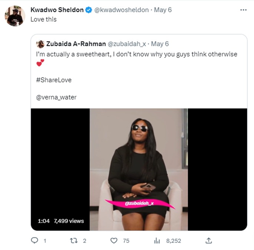This screenshot has width=254, height=250.
Task: Click the 8,252 view count
Action: coord(174,241)
